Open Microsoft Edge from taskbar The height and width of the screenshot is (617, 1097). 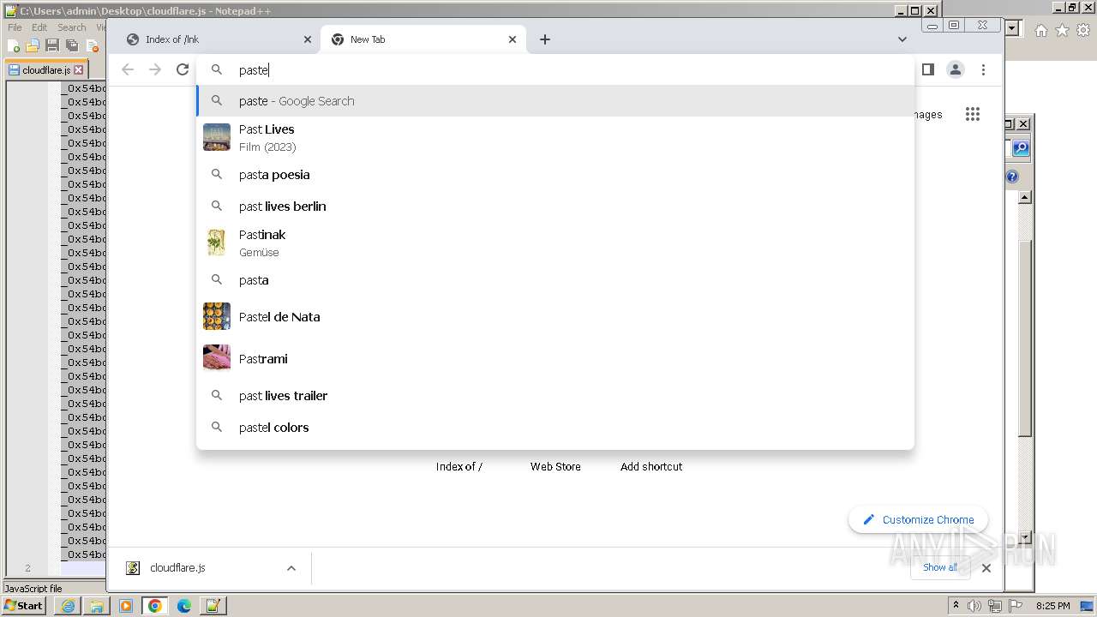[x=184, y=606]
